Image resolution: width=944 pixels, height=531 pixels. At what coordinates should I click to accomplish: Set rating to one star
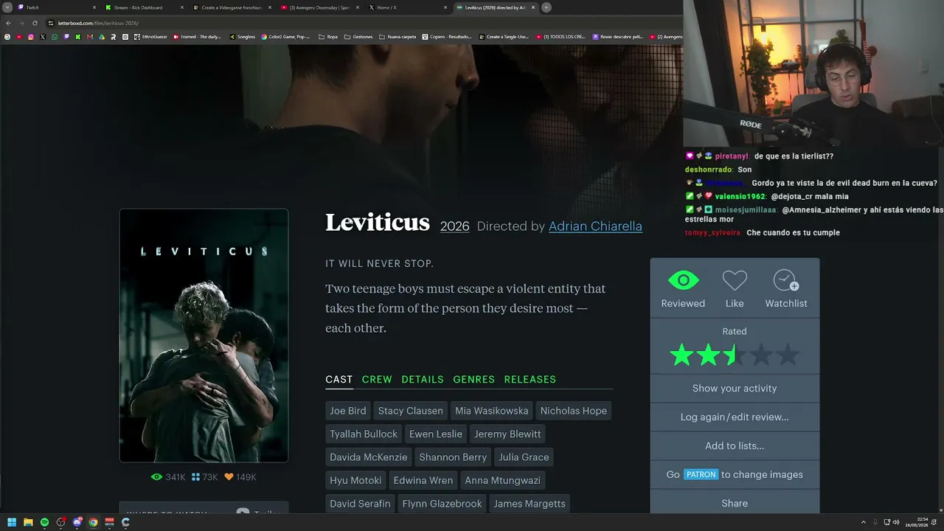click(x=681, y=355)
